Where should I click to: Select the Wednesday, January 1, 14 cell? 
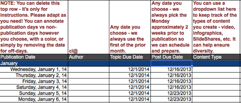[34, 69]
